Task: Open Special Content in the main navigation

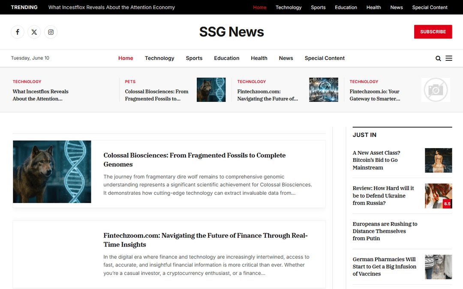Action: 325,58
